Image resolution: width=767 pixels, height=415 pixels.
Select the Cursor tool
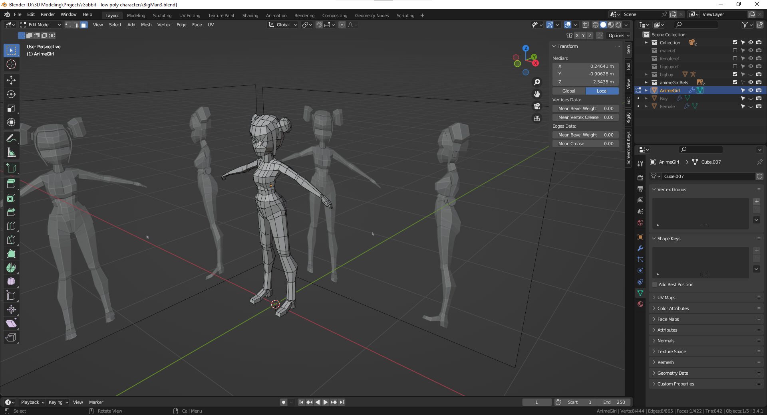[11, 64]
